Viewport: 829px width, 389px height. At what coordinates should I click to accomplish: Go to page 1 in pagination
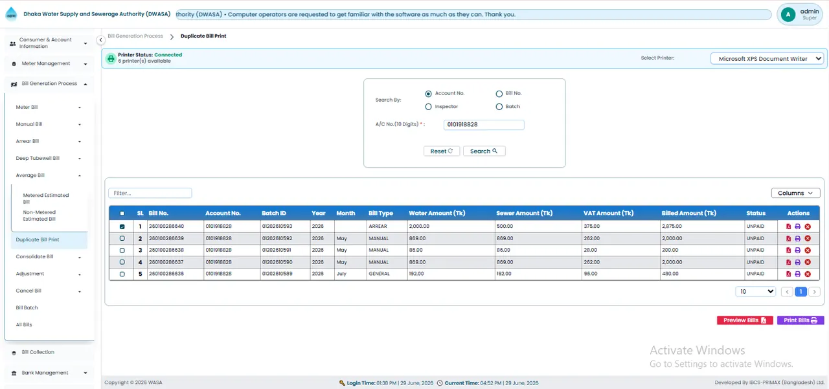(x=801, y=292)
